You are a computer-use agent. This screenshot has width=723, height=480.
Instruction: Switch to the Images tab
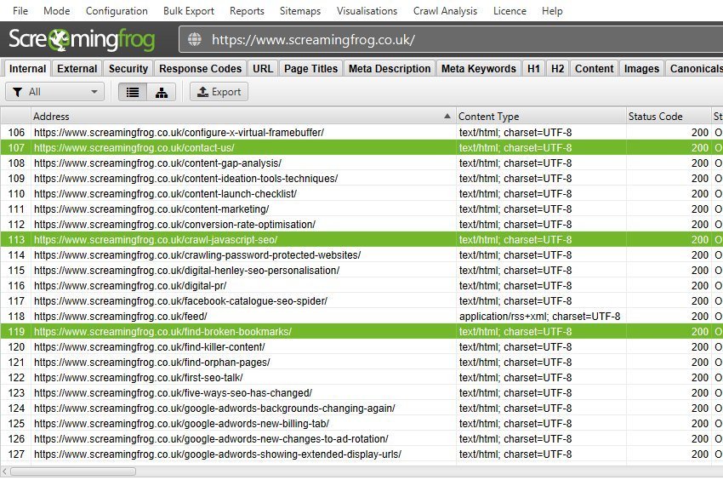coord(641,69)
